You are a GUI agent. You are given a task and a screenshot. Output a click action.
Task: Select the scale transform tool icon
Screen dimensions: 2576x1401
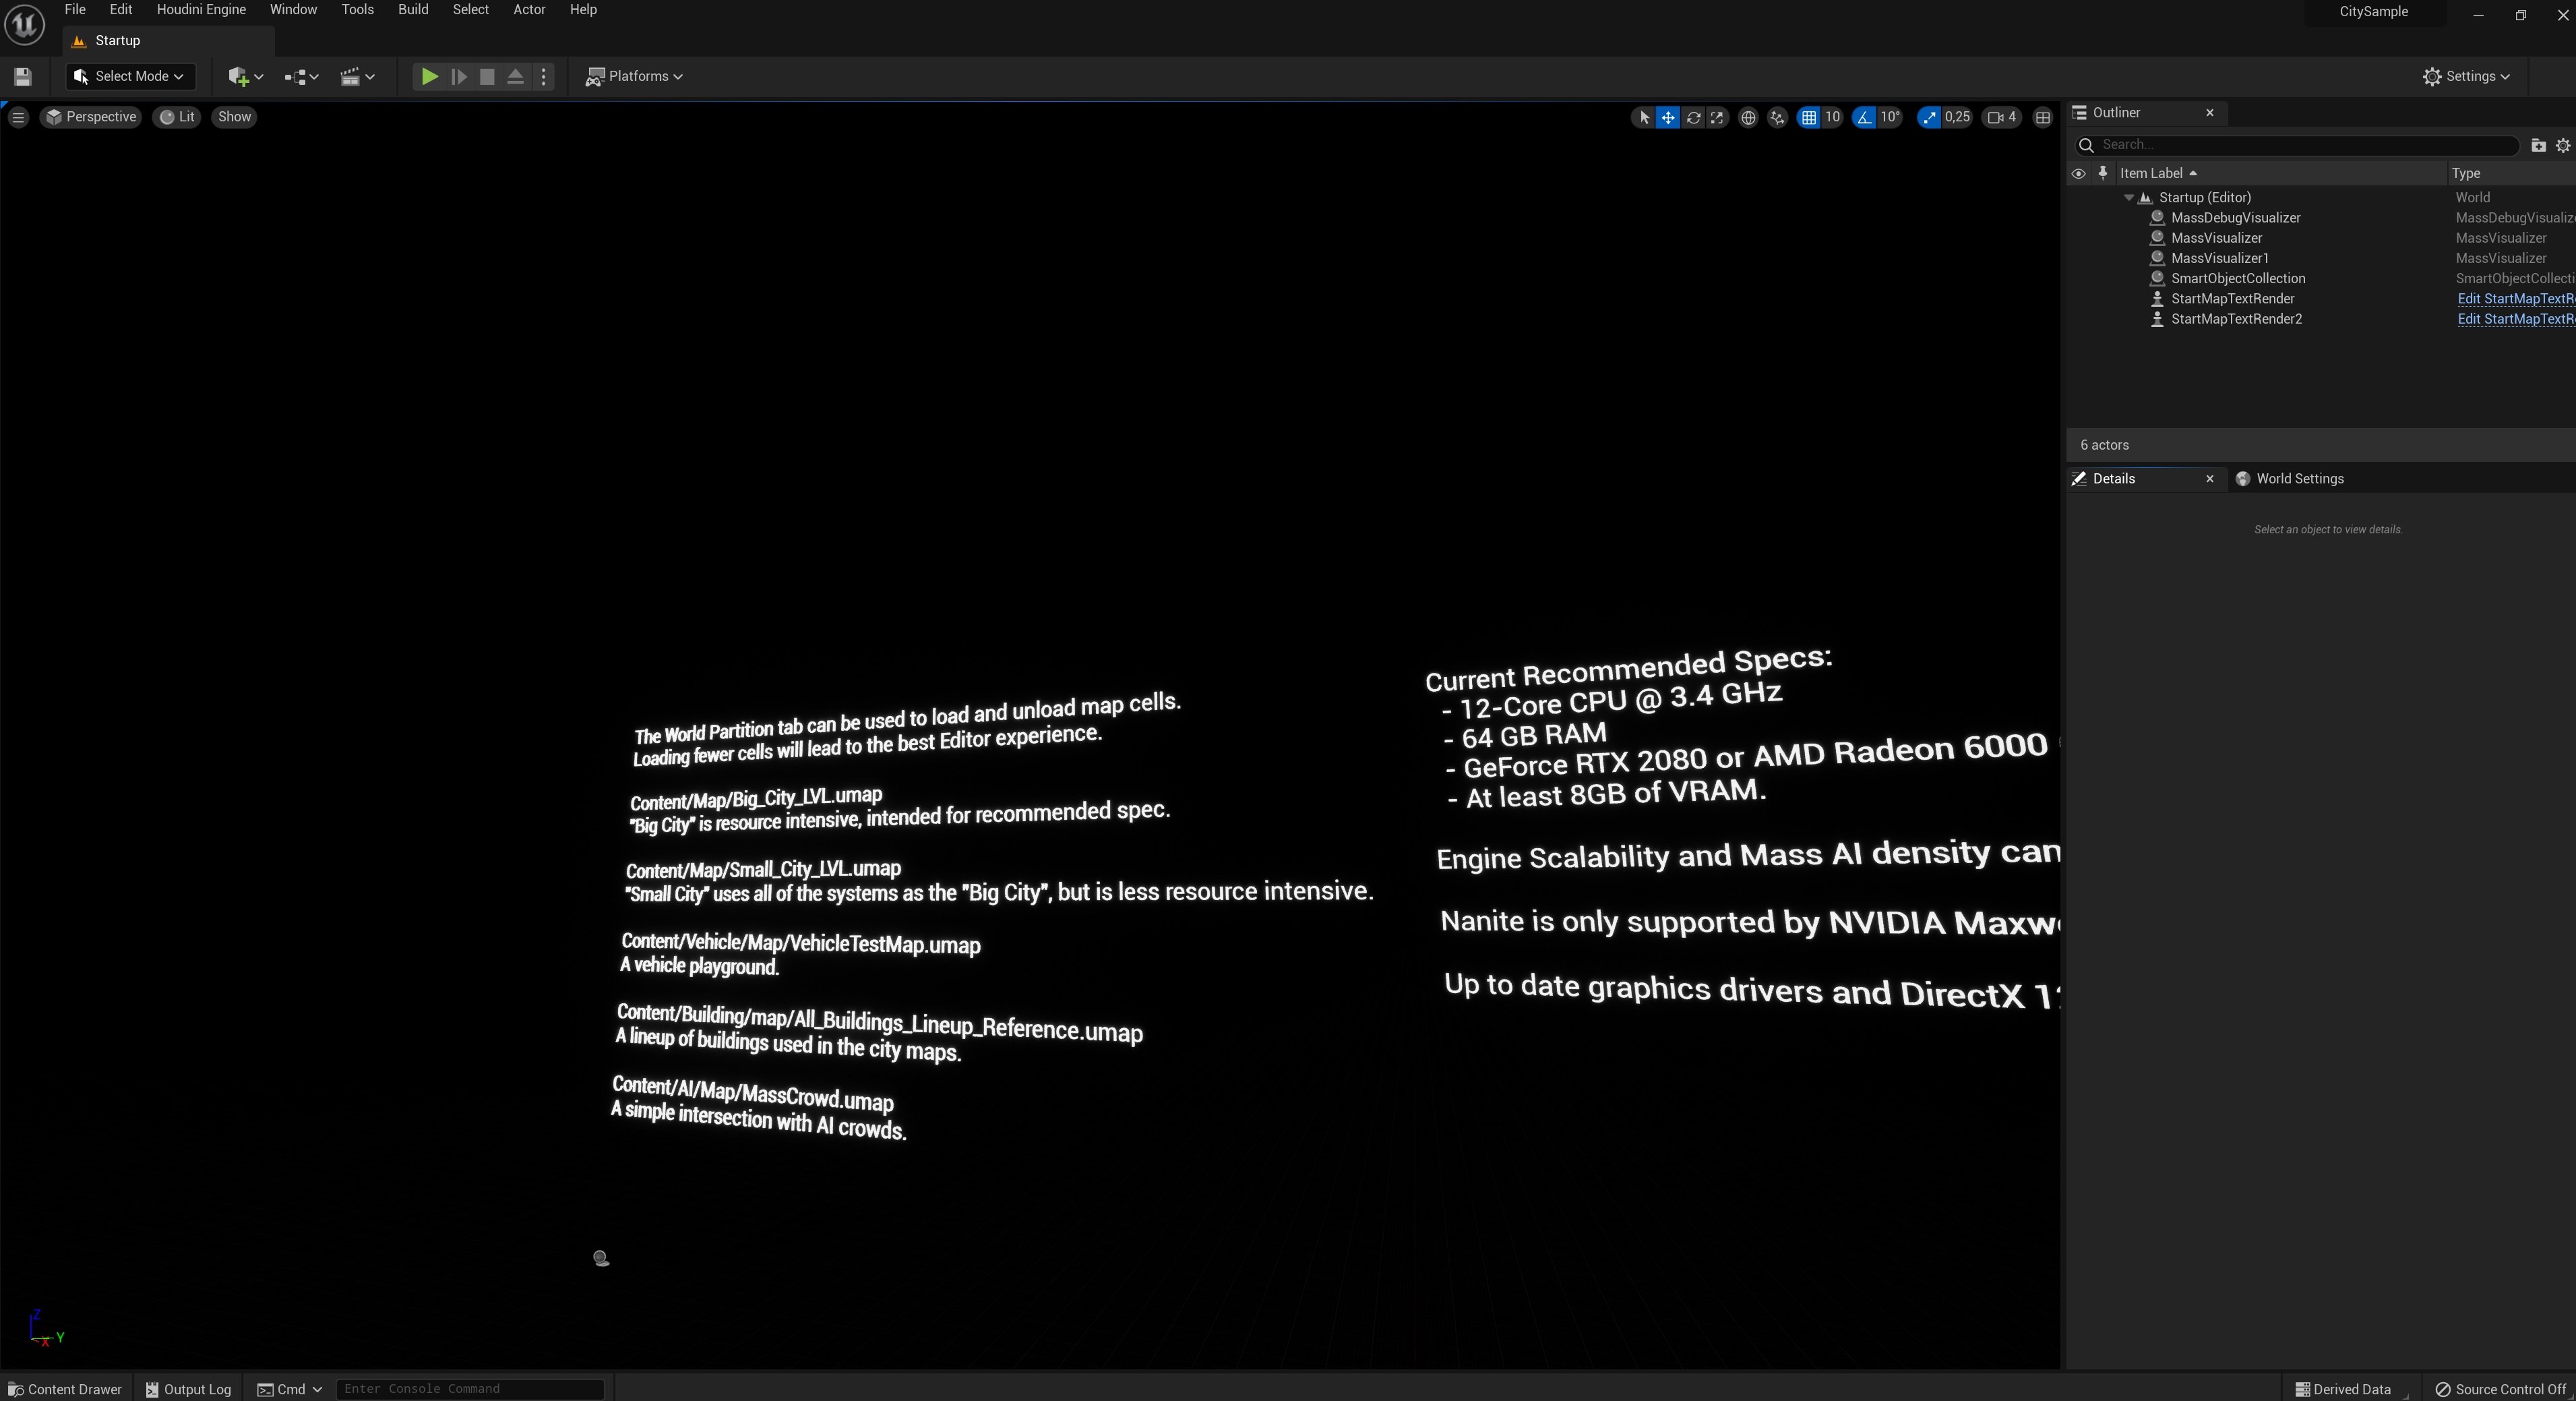click(x=1717, y=117)
